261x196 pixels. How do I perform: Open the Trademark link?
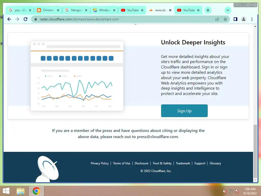tap(183, 163)
